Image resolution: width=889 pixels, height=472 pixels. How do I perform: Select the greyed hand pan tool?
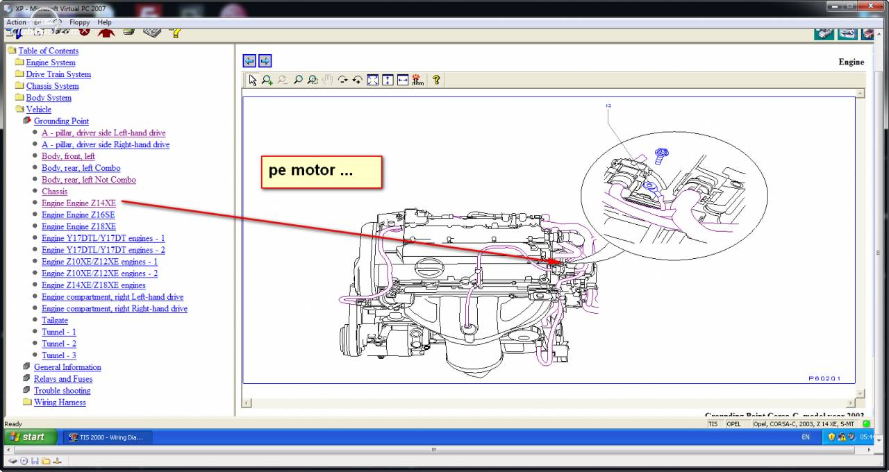pos(327,80)
